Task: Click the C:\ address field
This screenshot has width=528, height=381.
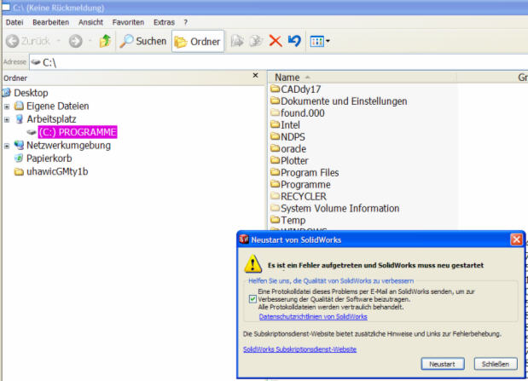Action: click(278, 62)
